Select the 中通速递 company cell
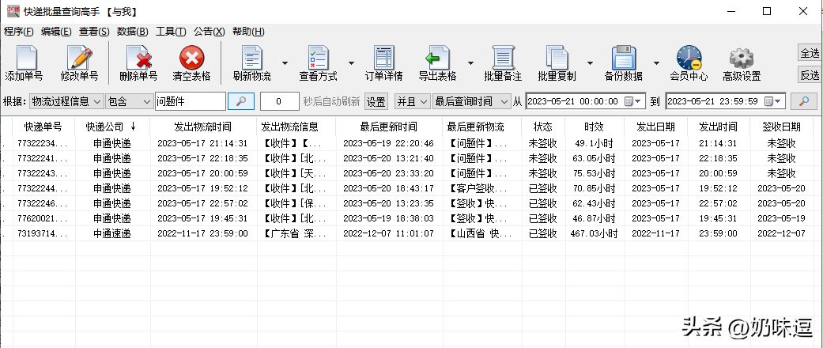The image size is (823, 348). pos(111,233)
